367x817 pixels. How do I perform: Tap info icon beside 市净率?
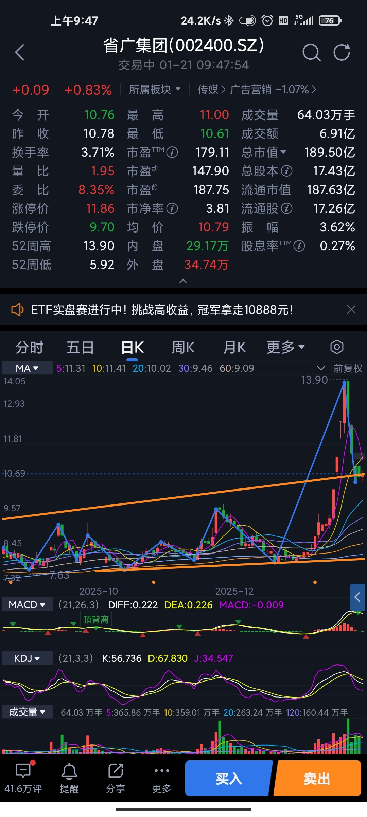click(x=172, y=208)
